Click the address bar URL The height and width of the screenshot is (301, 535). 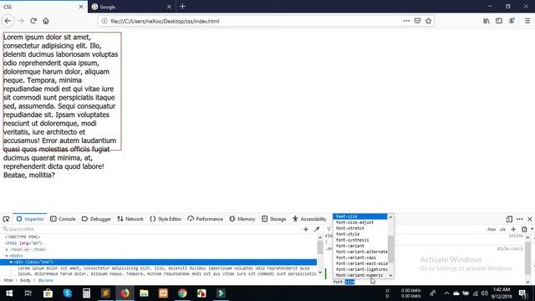[165, 21]
